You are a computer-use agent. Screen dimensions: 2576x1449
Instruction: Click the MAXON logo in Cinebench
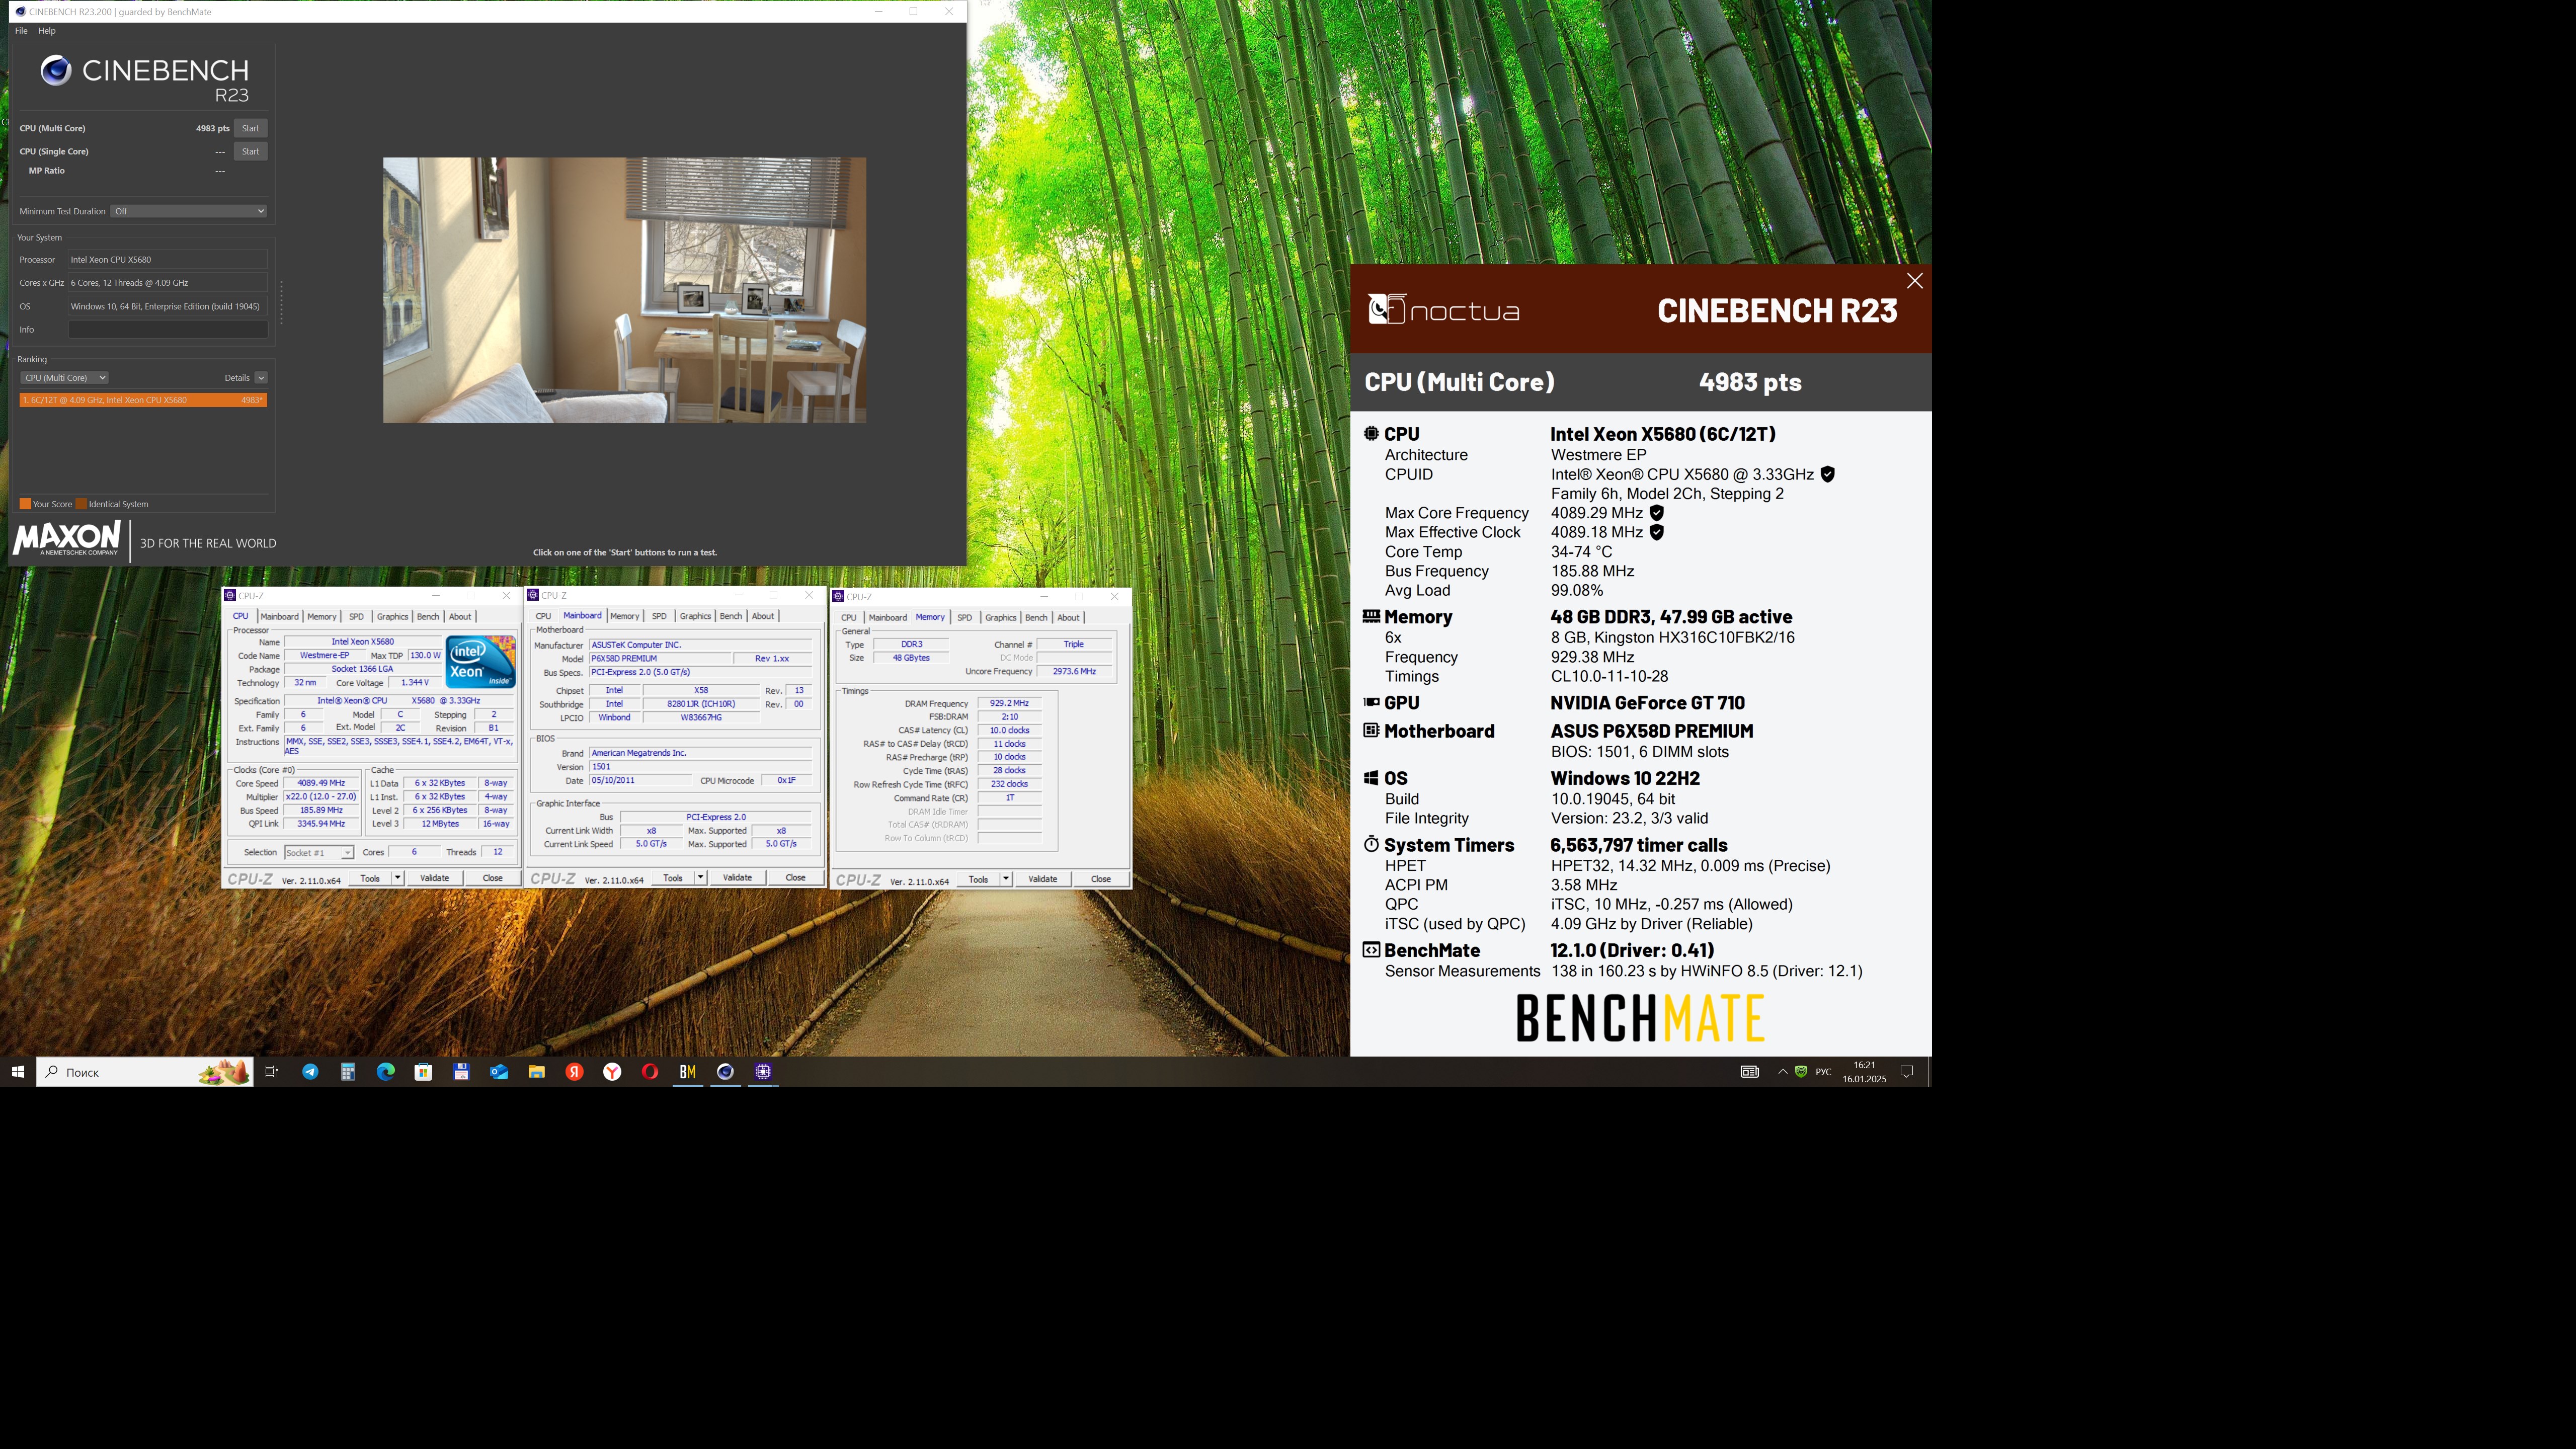(x=67, y=539)
